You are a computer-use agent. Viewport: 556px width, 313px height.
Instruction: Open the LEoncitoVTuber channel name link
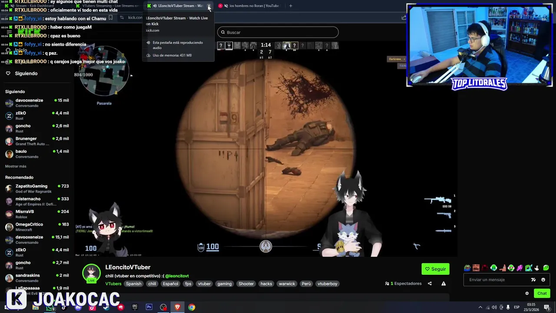coord(128,267)
